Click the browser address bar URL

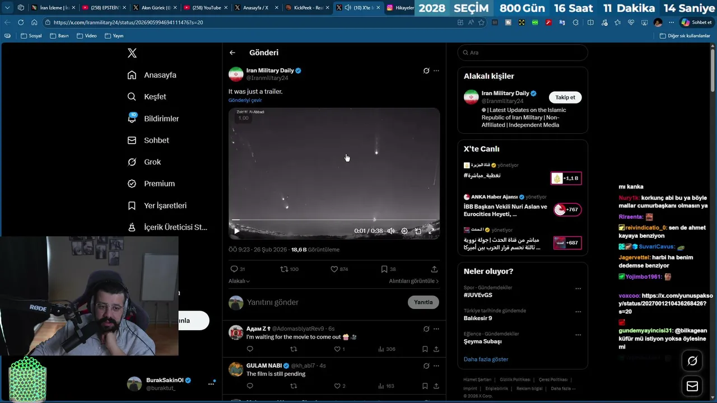click(128, 22)
